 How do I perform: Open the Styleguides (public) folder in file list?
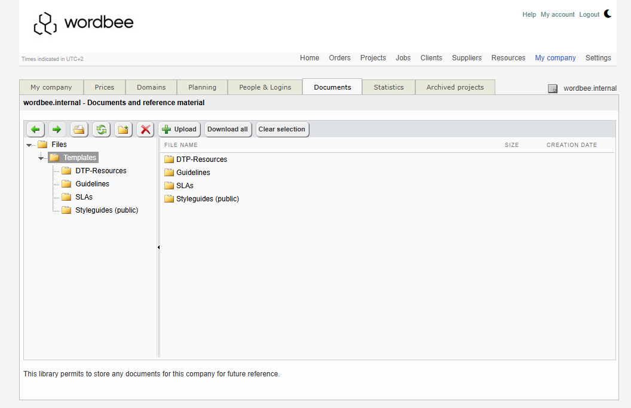[x=207, y=199]
